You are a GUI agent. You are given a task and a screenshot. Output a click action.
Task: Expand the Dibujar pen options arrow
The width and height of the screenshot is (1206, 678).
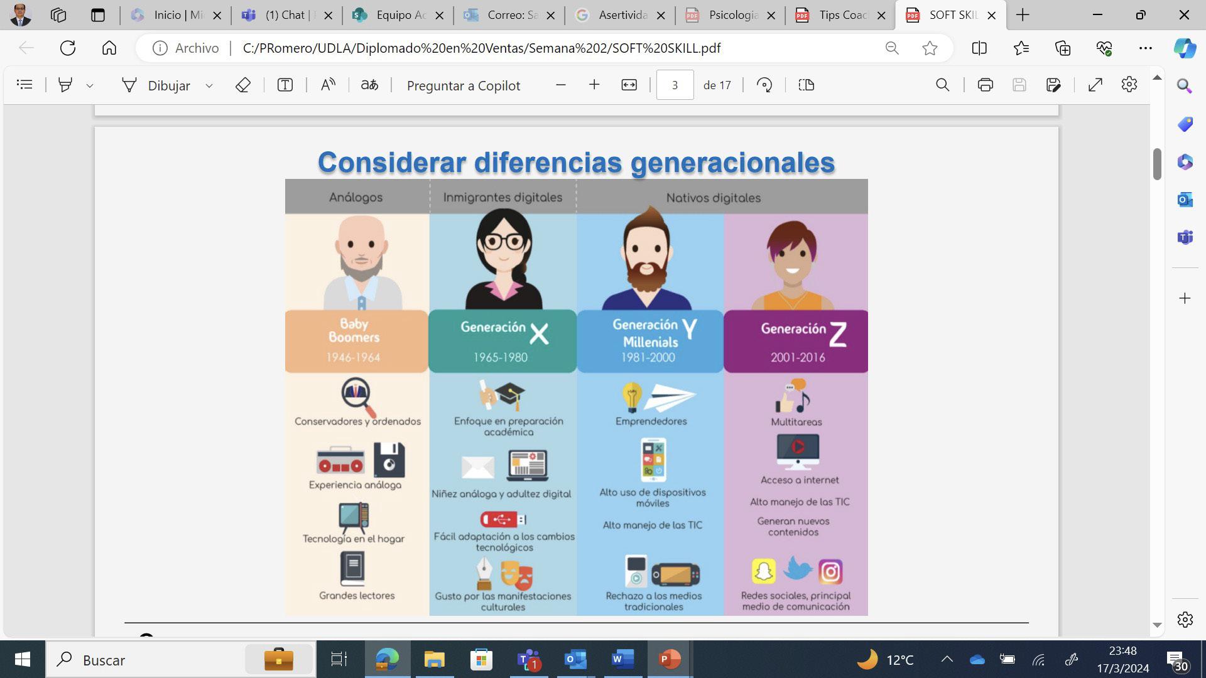coord(209,85)
